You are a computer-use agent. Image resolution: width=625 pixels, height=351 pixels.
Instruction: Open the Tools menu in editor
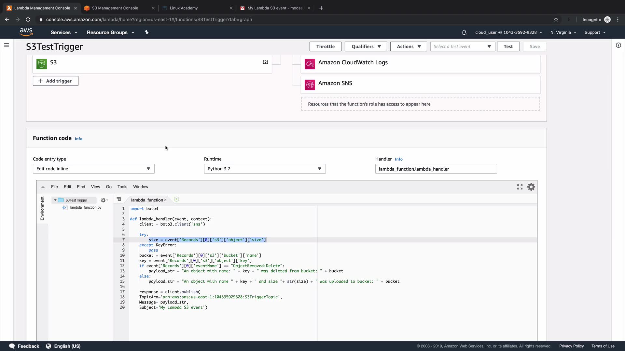click(x=122, y=187)
